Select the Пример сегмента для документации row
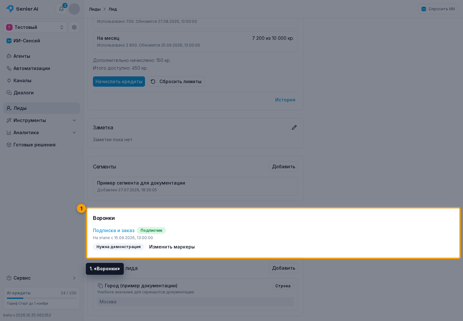The image size is (463, 321). coord(195,186)
